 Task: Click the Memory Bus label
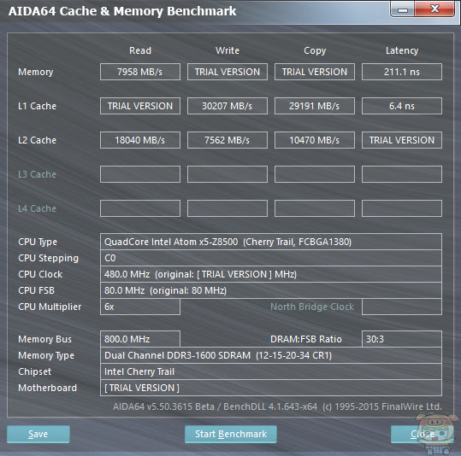(44, 339)
